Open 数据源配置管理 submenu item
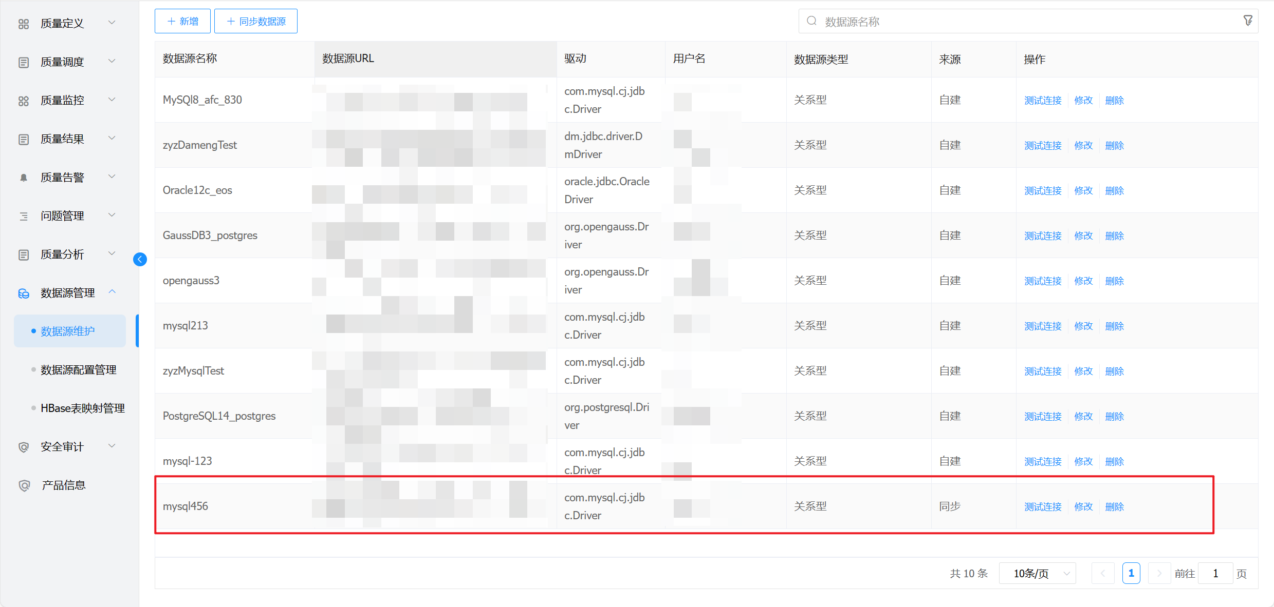Screen dimensions: 1274x607 [x=78, y=370]
